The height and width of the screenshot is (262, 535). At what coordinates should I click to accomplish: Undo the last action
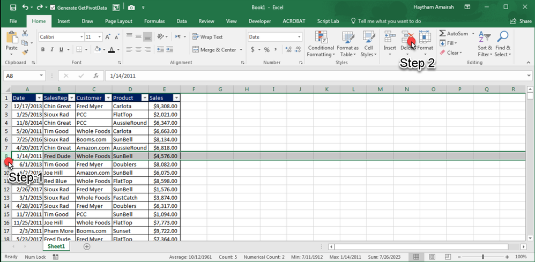click(x=25, y=7)
